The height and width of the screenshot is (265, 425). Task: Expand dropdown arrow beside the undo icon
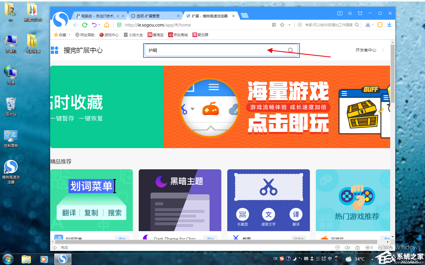99,25
